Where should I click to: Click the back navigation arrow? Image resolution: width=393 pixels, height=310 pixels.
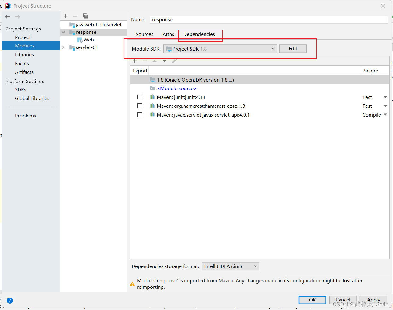pos(8,17)
